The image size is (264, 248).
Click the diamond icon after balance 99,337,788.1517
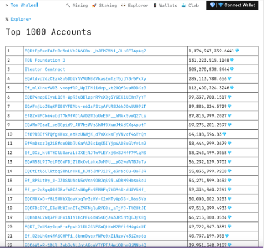(229, 97)
